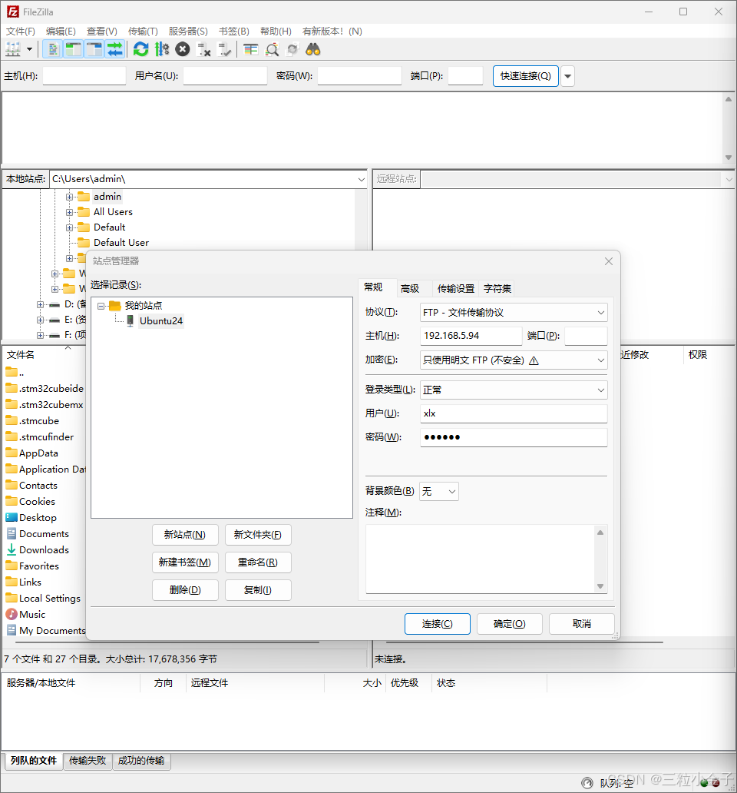
Task: Search for files with the binoculars icon
Action: (x=313, y=49)
